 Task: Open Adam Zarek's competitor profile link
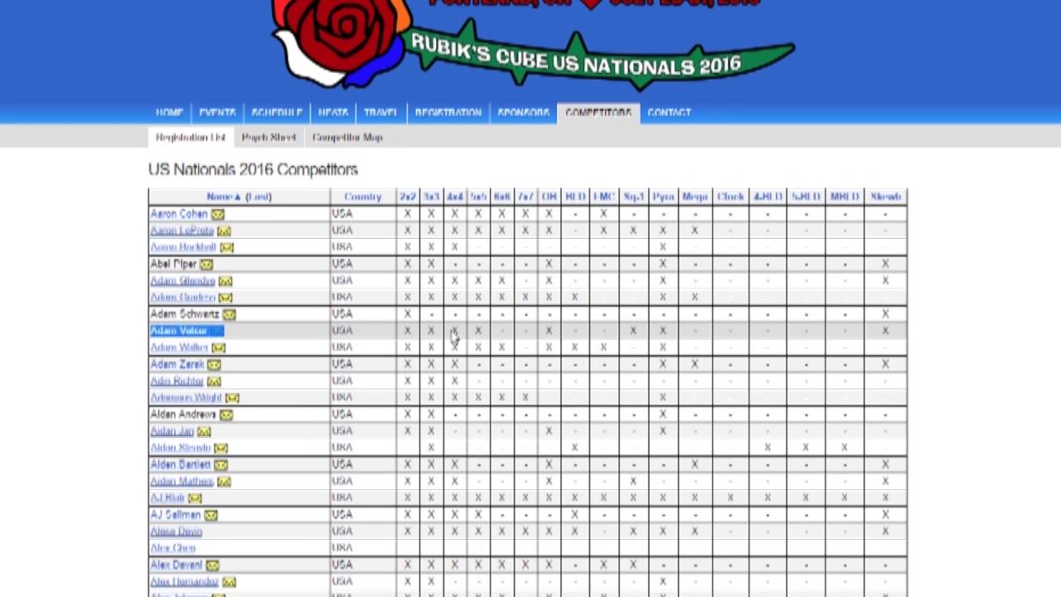pyautogui.click(x=177, y=364)
